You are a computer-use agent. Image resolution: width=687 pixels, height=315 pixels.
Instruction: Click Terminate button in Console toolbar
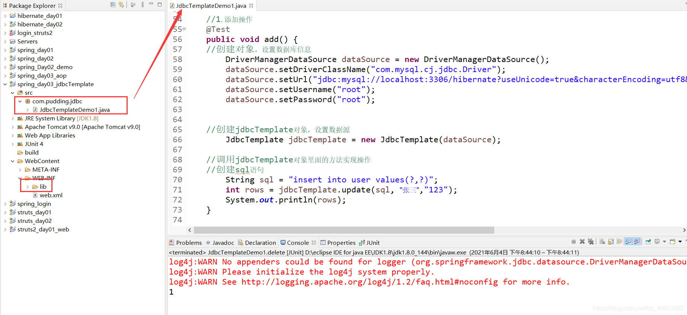tap(573, 241)
